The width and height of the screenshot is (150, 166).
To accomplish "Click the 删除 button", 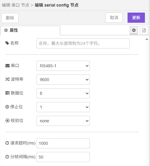I will click(x=10, y=18).
